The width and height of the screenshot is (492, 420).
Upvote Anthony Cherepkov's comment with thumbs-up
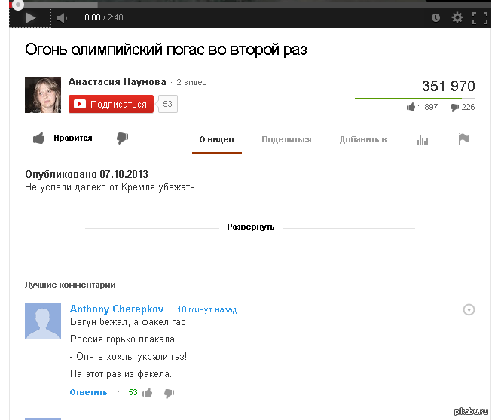[x=148, y=392]
